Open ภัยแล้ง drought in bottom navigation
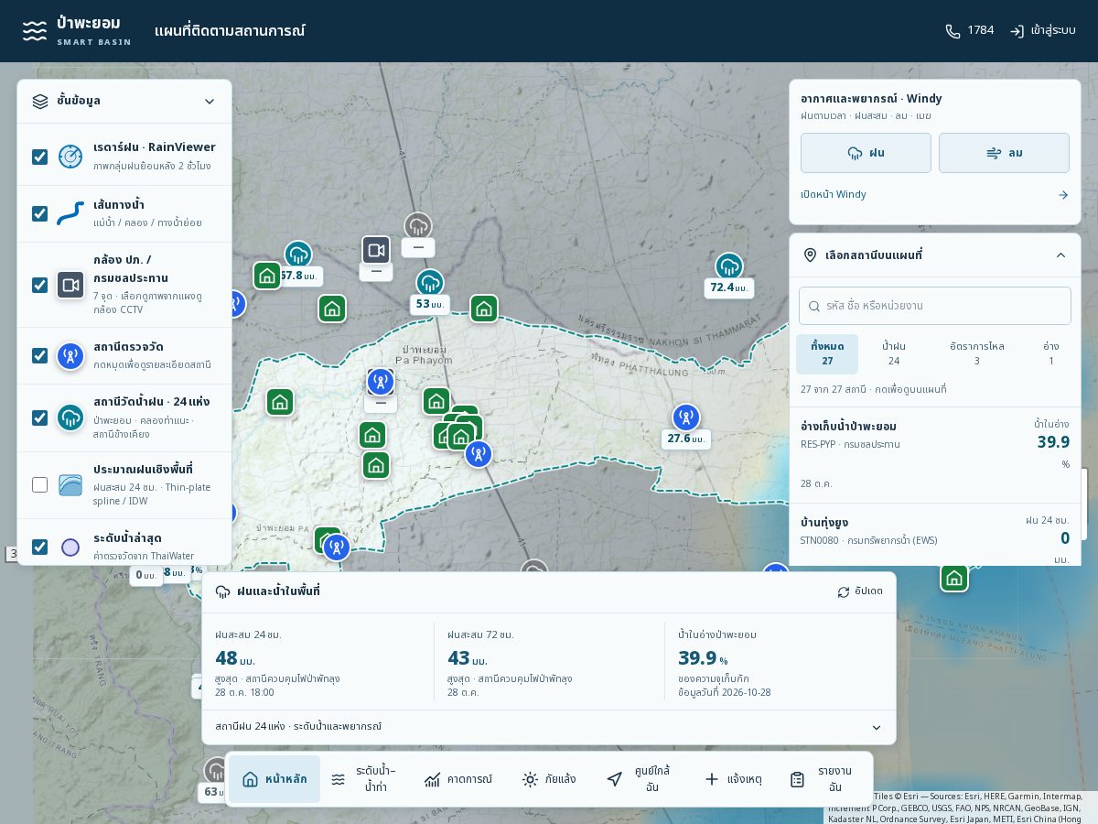Image resolution: width=1098 pixels, height=824 pixels. pos(549,779)
